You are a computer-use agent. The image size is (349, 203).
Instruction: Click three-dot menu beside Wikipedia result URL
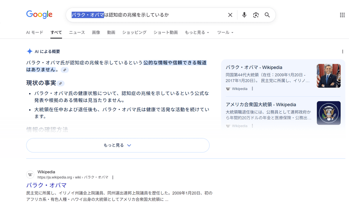(113, 177)
